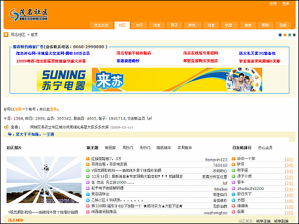Open the blue scrolling notice text
The width and height of the screenshot is (299, 224).
click(x=31, y=134)
